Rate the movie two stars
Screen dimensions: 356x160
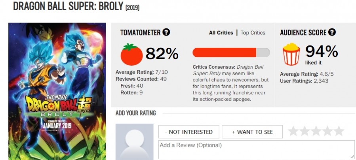305,132
